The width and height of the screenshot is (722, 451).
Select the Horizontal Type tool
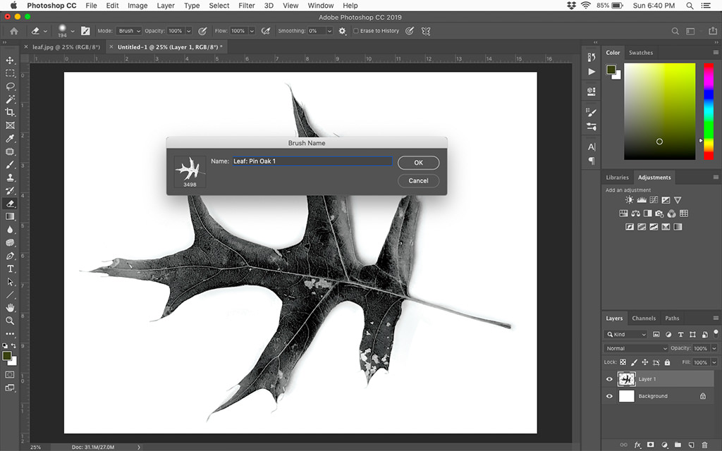[10, 268]
